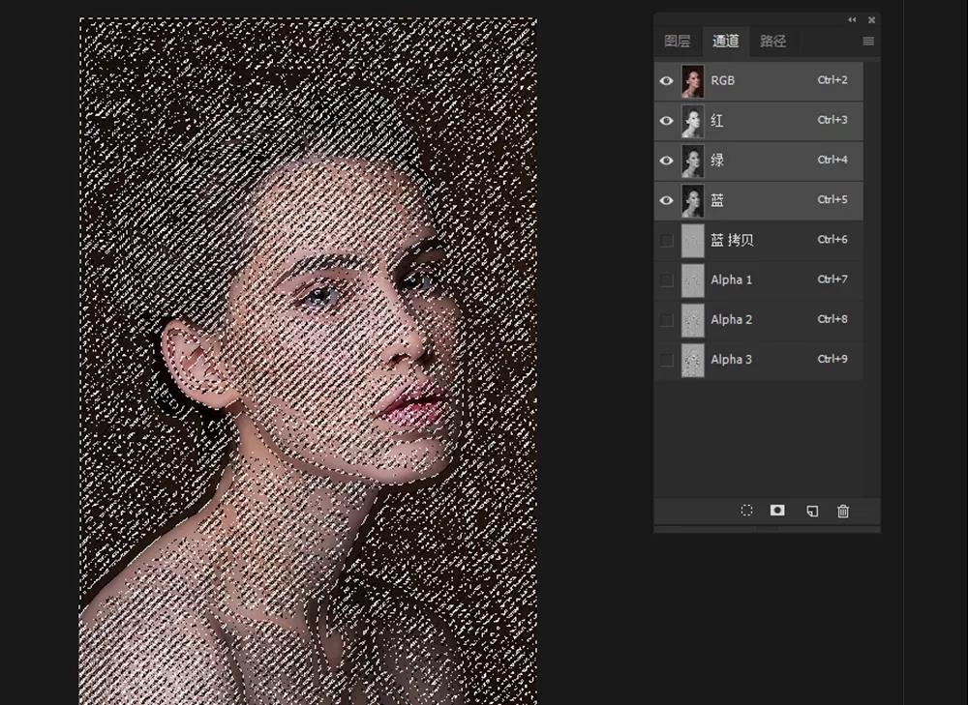Toggle visibility of the 绿 channel

[666, 161]
